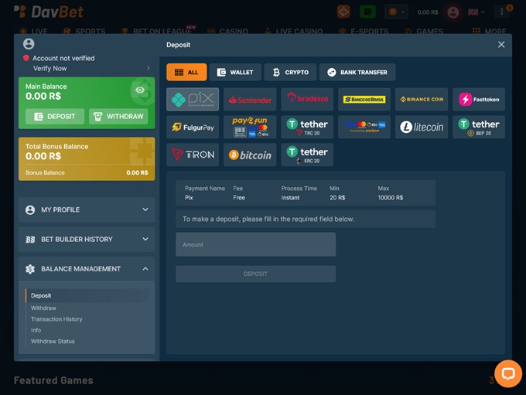
Task: Pick Binance Coin payment method
Action: 422,100
